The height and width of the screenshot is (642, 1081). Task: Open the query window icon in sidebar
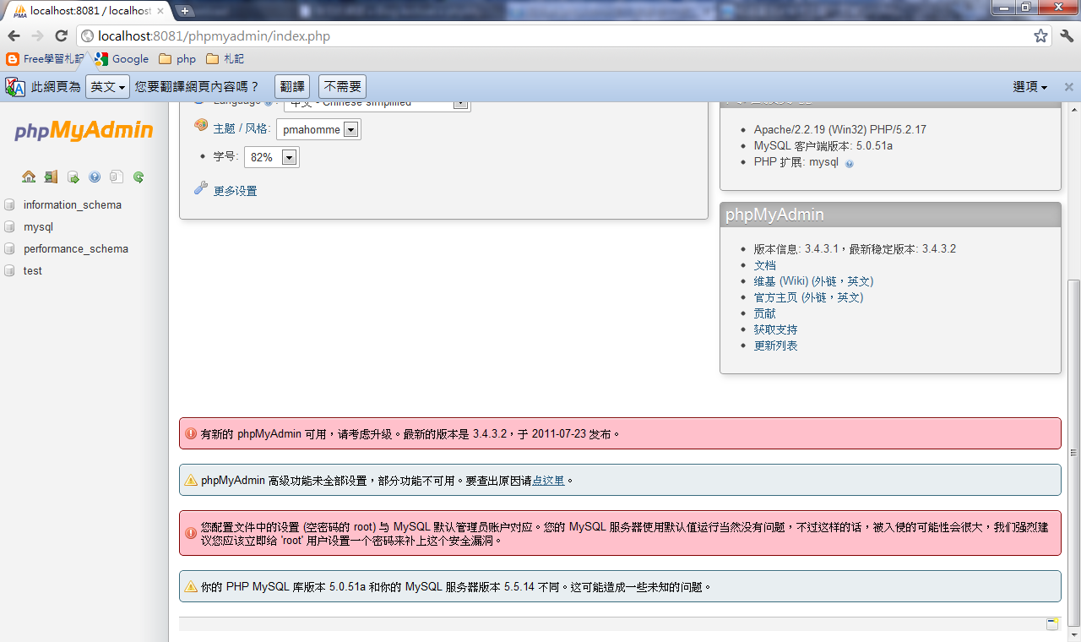[x=73, y=177]
